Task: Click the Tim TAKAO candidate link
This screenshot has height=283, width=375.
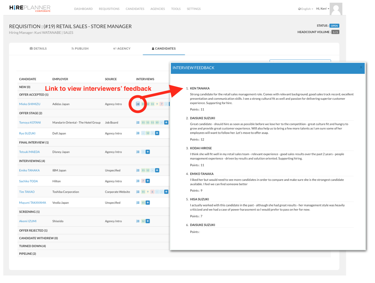Action: (x=27, y=192)
